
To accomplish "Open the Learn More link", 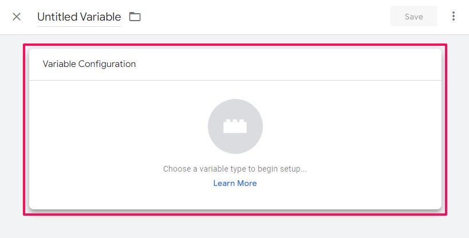I will pos(235,183).
